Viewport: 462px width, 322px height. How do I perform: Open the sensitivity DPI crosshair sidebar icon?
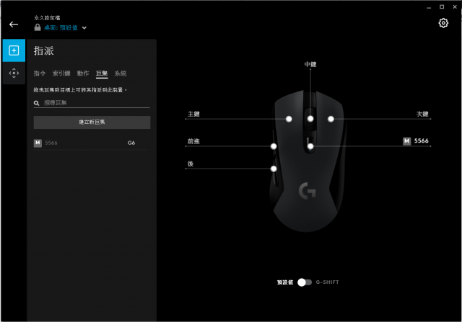[x=14, y=73]
